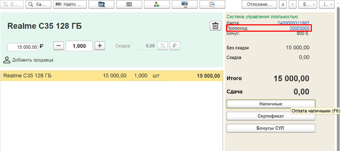
Task: Open the cash drawer money icon
Action: [x=129, y=4]
